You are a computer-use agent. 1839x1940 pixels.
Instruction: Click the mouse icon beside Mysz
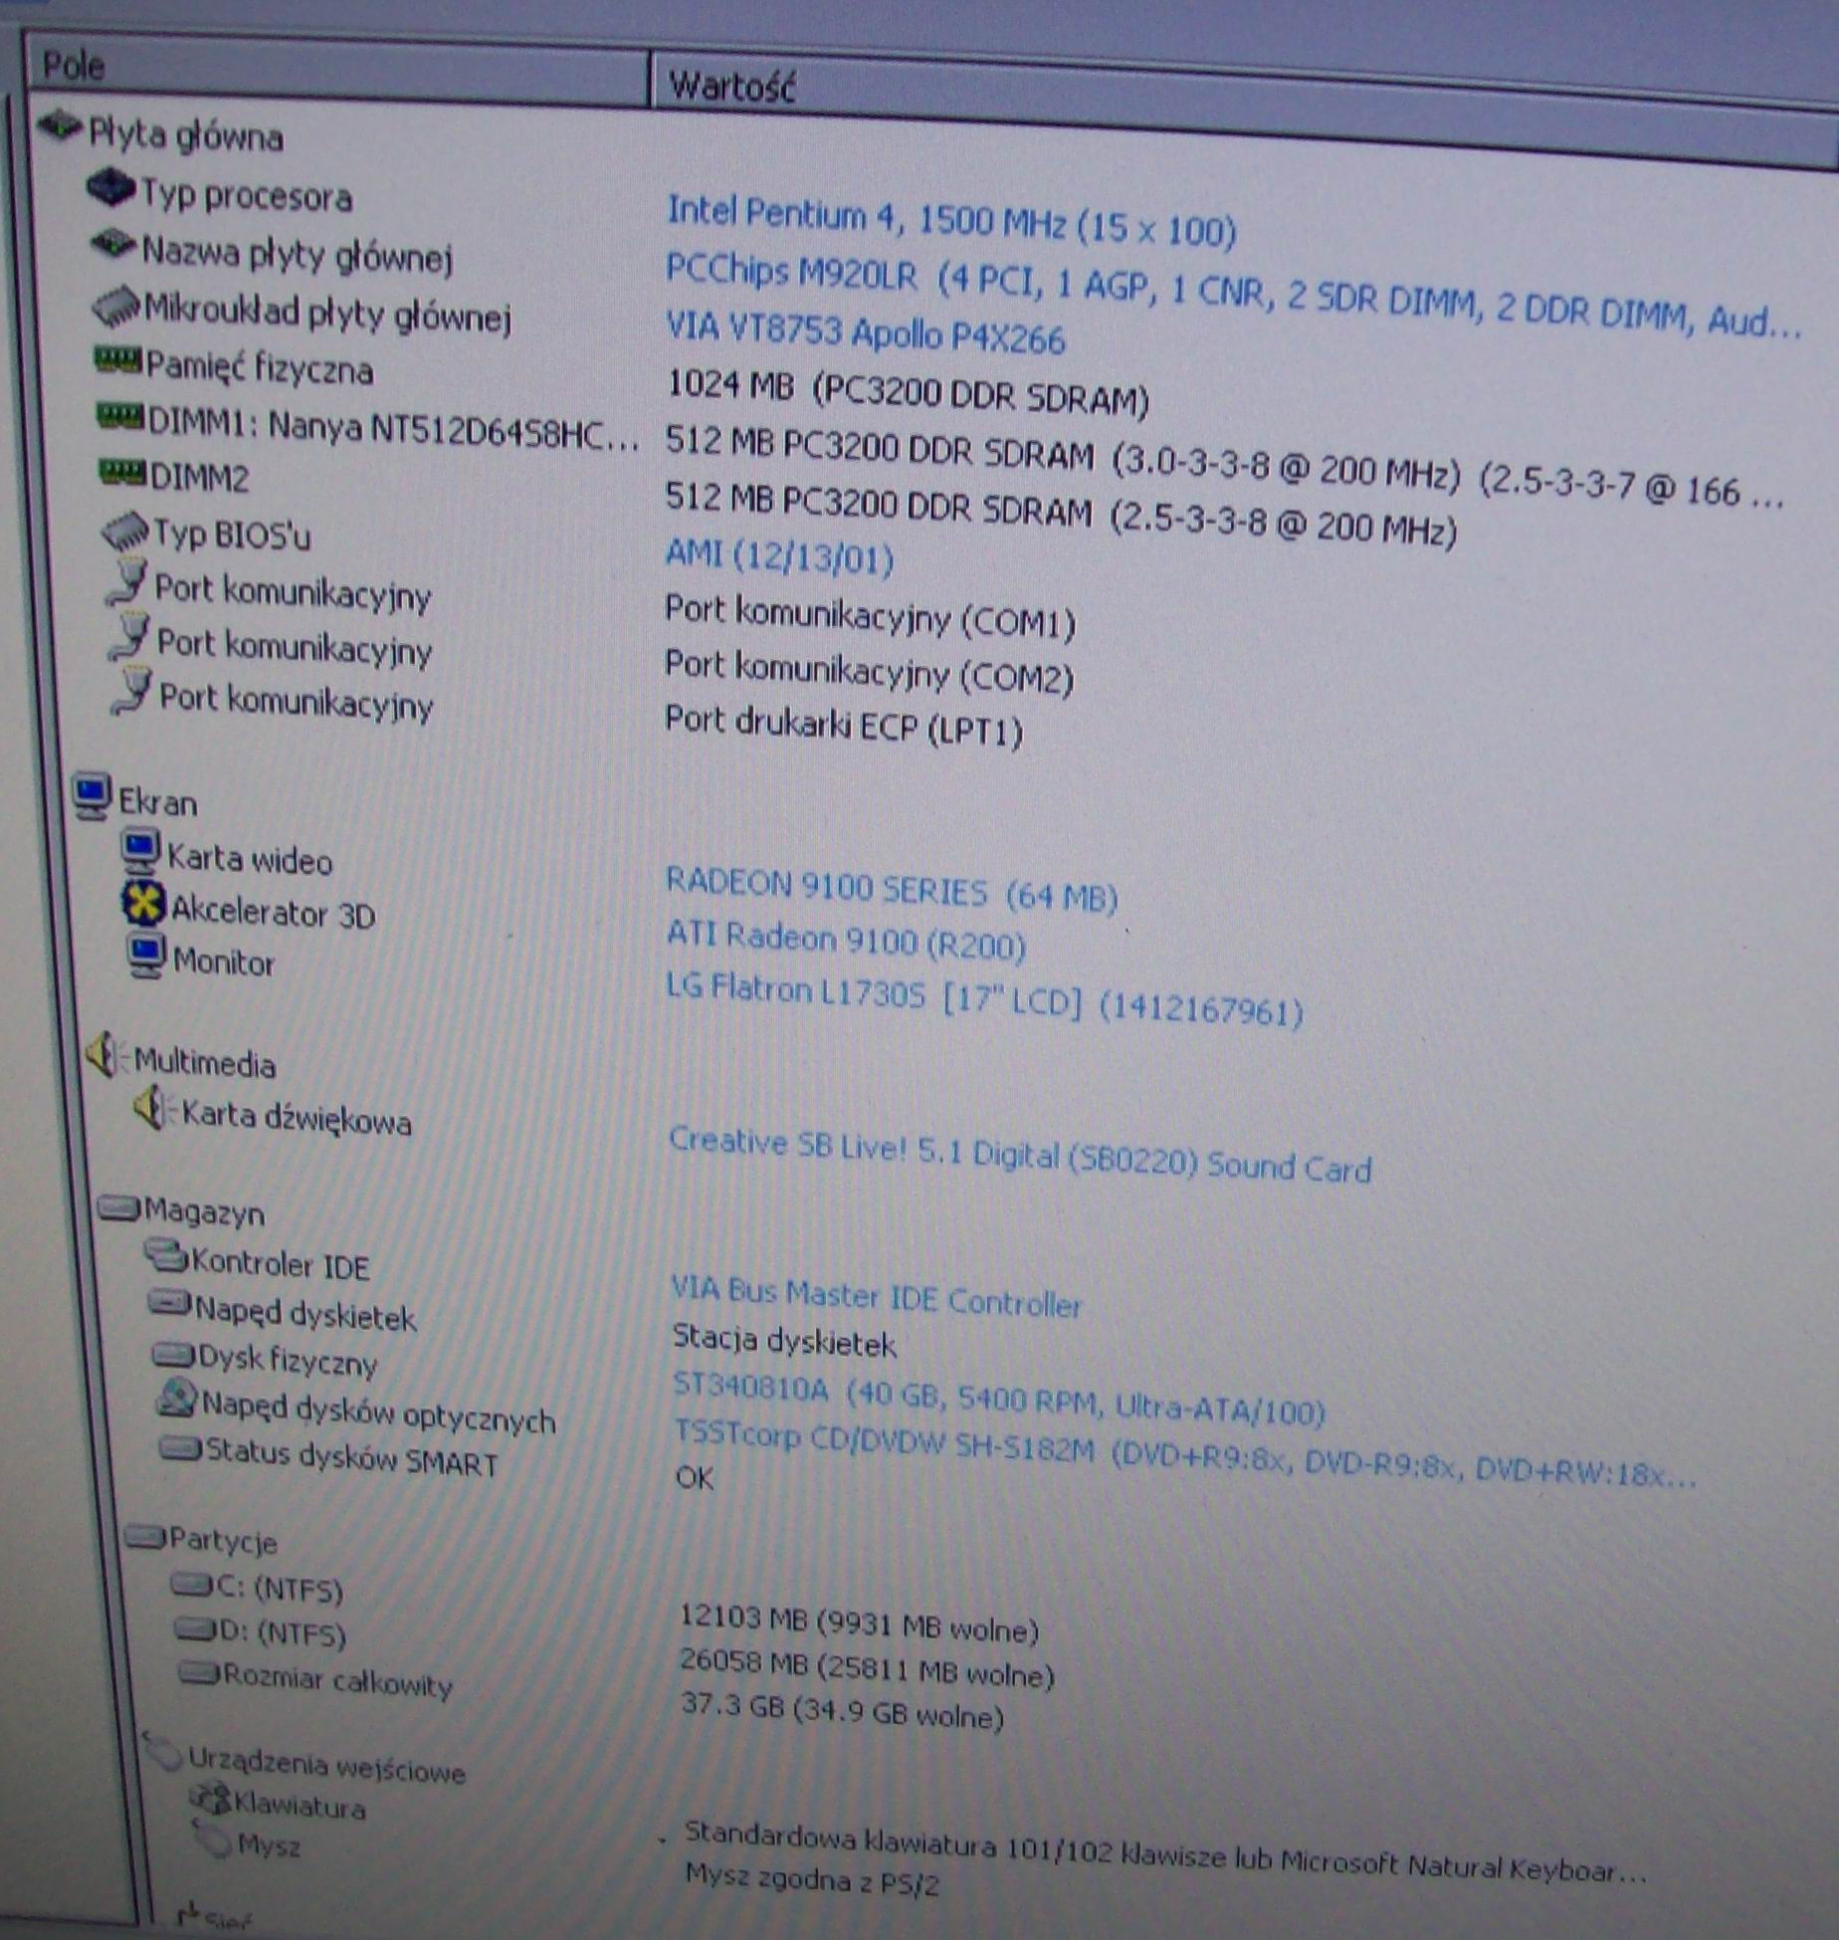click(x=213, y=1837)
